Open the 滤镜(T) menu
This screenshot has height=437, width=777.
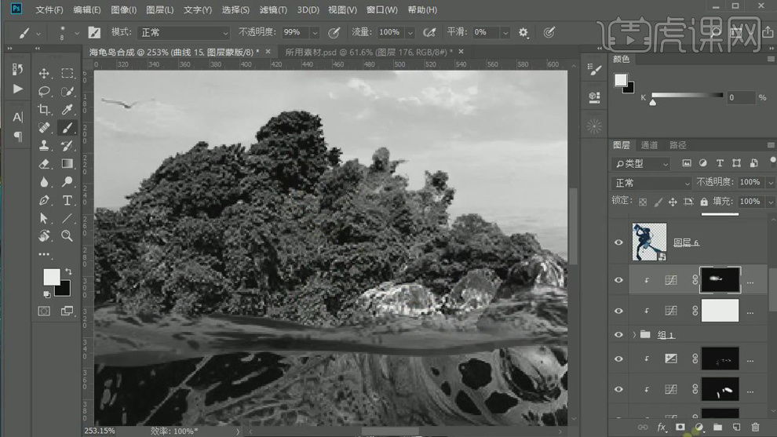pyautogui.click(x=272, y=10)
